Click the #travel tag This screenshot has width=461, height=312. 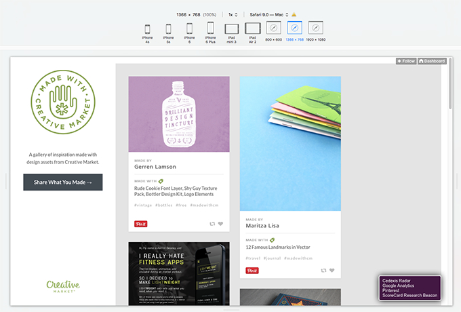click(x=253, y=258)
